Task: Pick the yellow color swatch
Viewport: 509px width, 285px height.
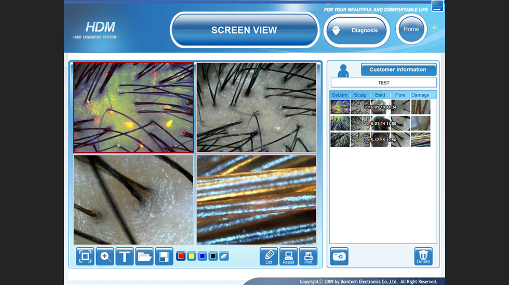Action: click(191, 256)
